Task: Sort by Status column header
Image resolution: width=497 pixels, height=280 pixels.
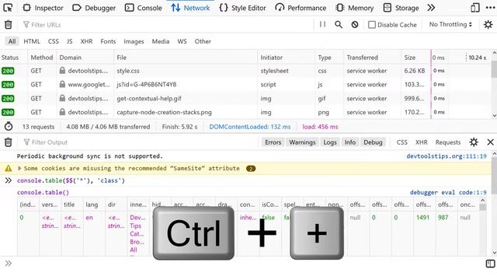Action: (x=14, y=58)
